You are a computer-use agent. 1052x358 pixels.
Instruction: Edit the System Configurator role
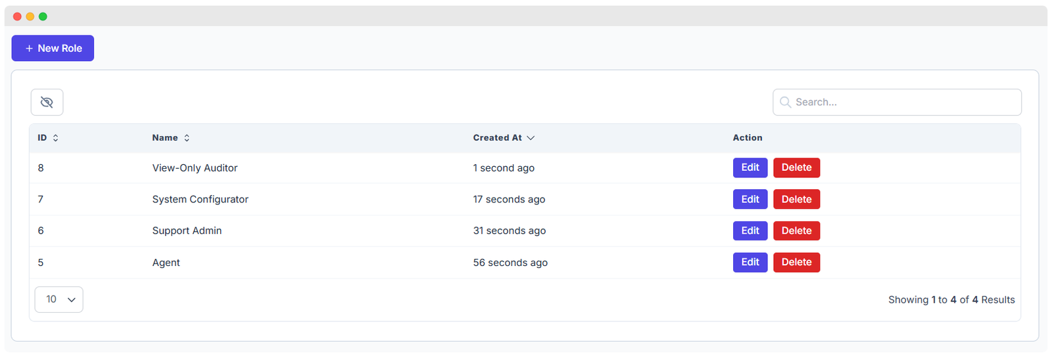[750, 199]
